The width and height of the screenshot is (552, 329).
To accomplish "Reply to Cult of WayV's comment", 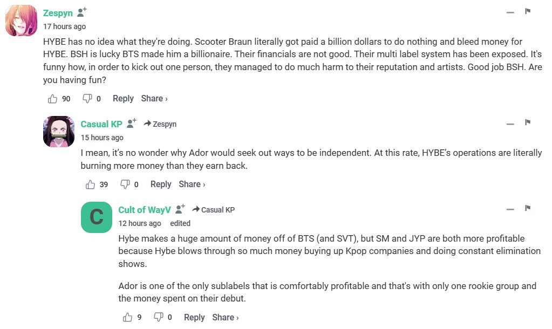I will (194, 317).
